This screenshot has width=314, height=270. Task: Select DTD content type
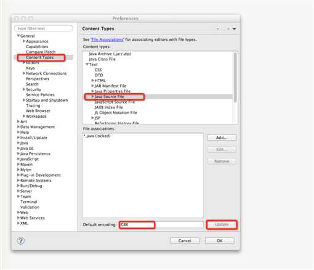(x=99, y=75)
